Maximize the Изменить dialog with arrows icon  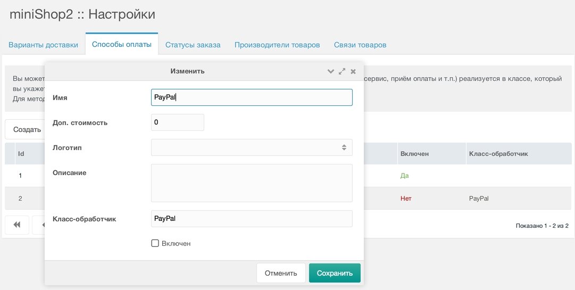[x=342, y=71]
